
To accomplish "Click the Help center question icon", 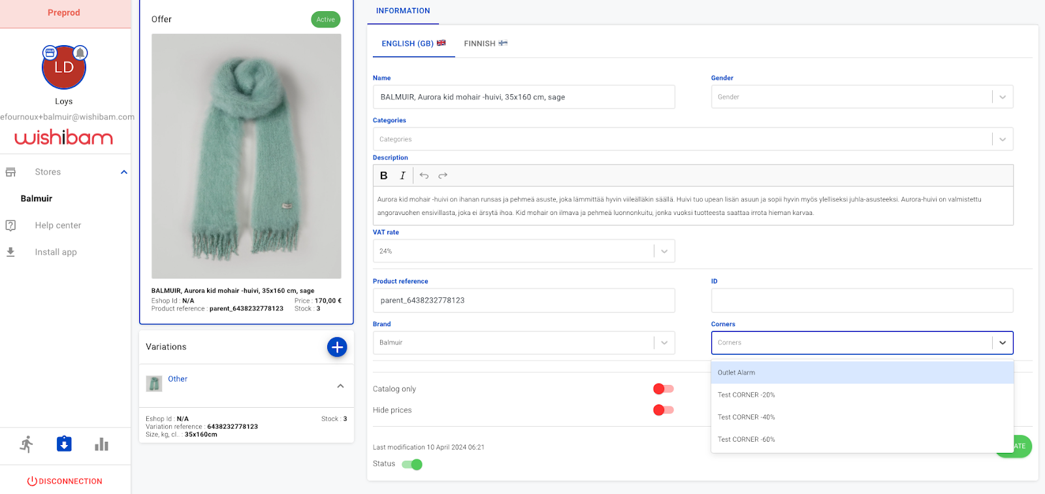I will (10, 225).
